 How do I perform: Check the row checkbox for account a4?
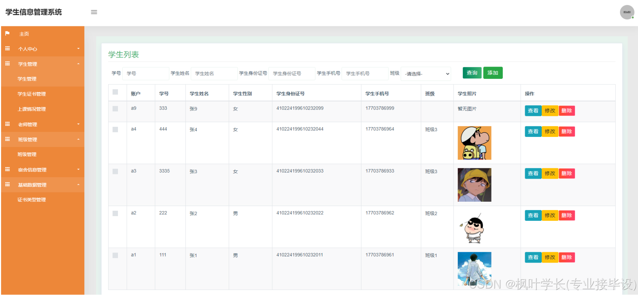pos(115,130)
